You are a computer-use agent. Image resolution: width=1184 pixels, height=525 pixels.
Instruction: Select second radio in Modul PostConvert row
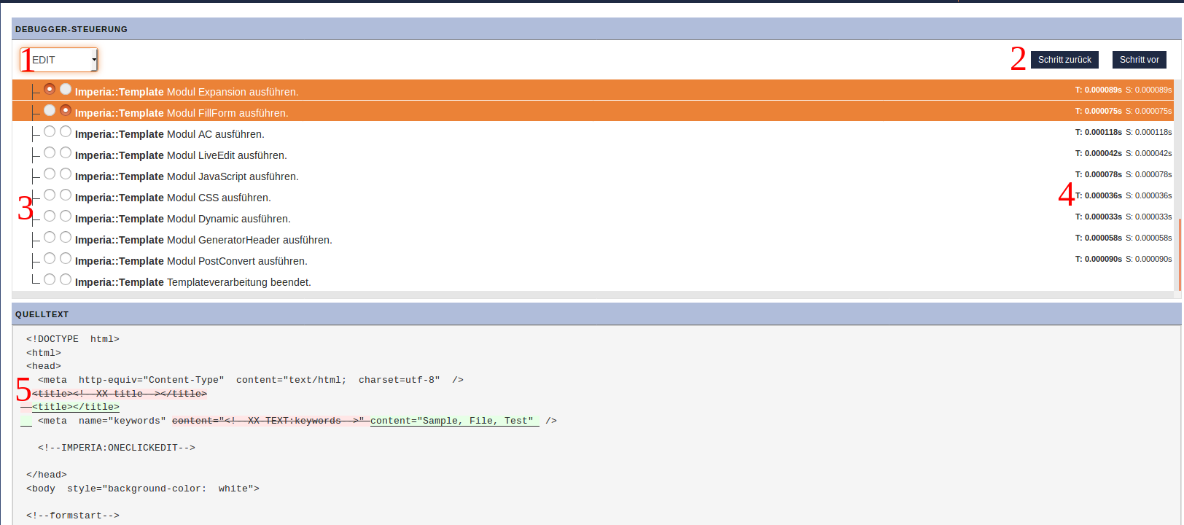(x=66, y=258)
